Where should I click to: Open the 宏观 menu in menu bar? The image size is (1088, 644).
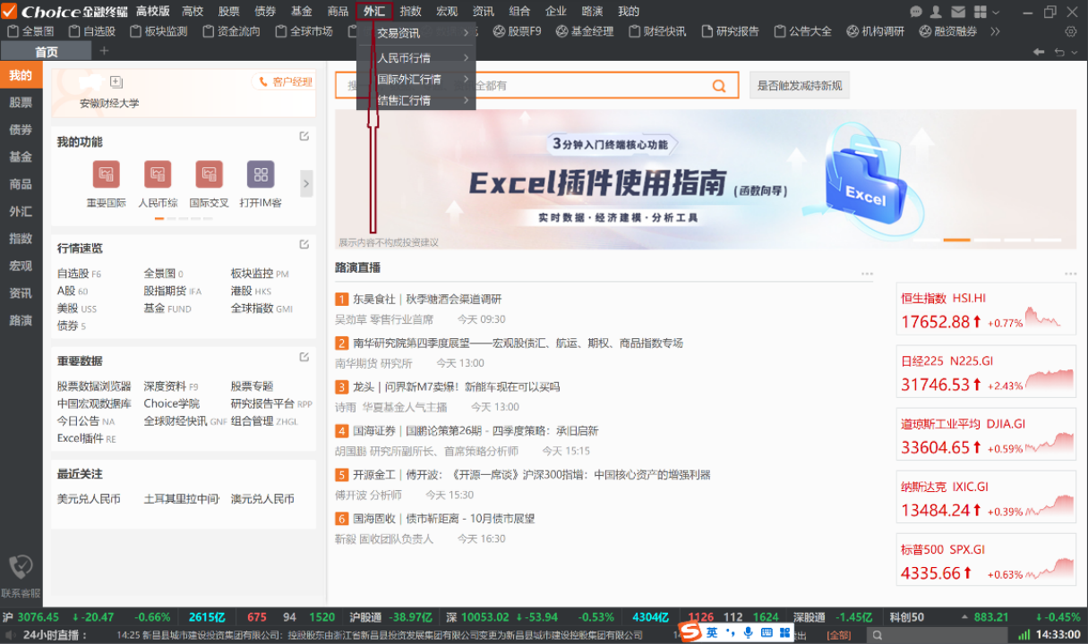[447, 12]
